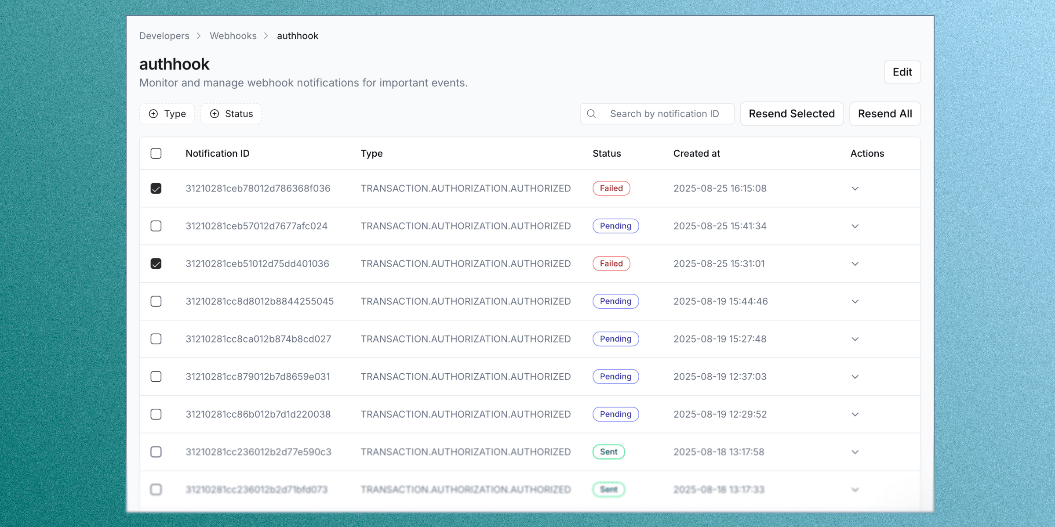Toggle the select-all header checkbox
1055x527 pixels.
156,153
